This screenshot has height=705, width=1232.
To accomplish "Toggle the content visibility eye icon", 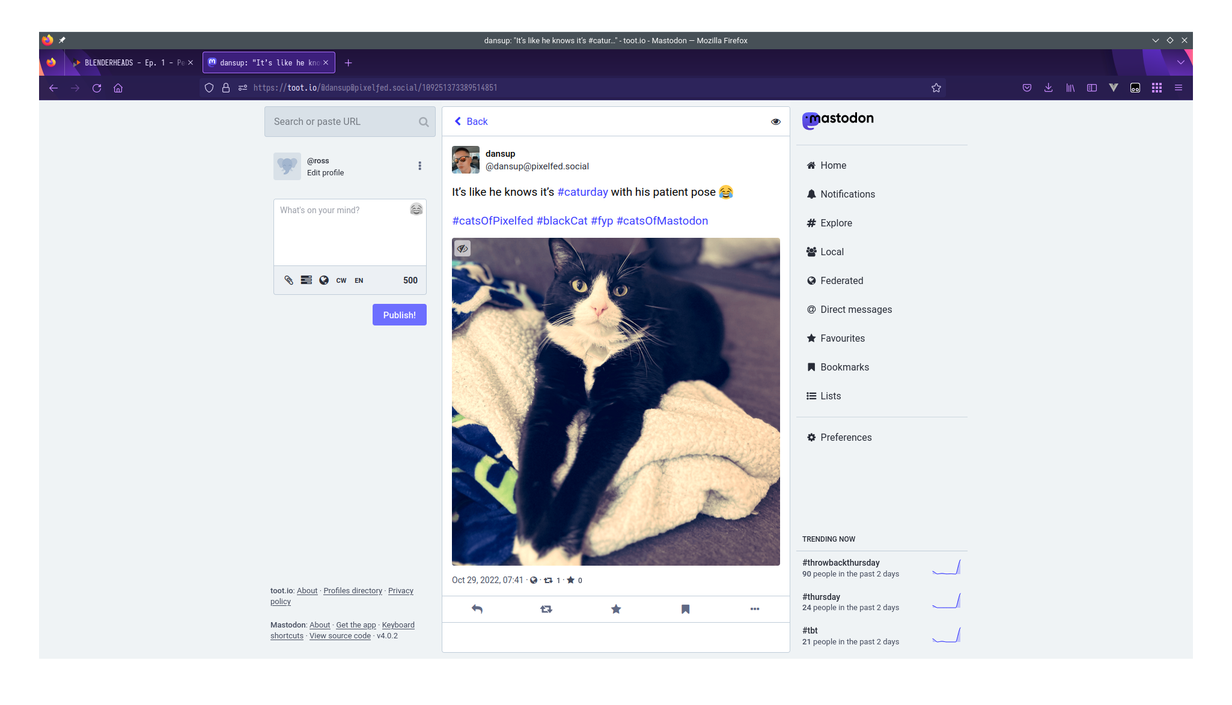I will click(774, 122).
